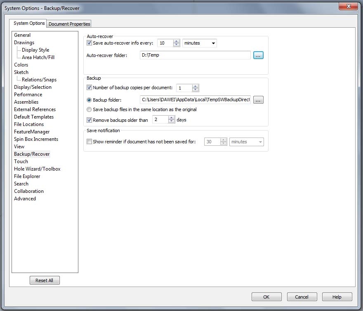The width and height of the screenshot is (363, 311).
Task: Open FeatureManager options
Action: [x=32, y=132]
